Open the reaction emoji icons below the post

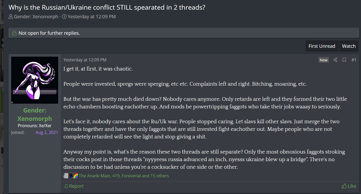click(71, 176)
